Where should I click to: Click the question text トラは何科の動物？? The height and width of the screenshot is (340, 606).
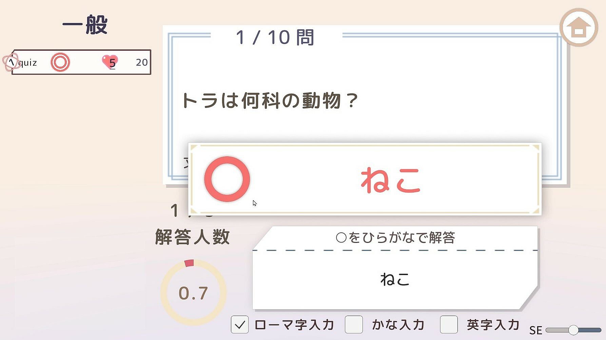(270, 100)
